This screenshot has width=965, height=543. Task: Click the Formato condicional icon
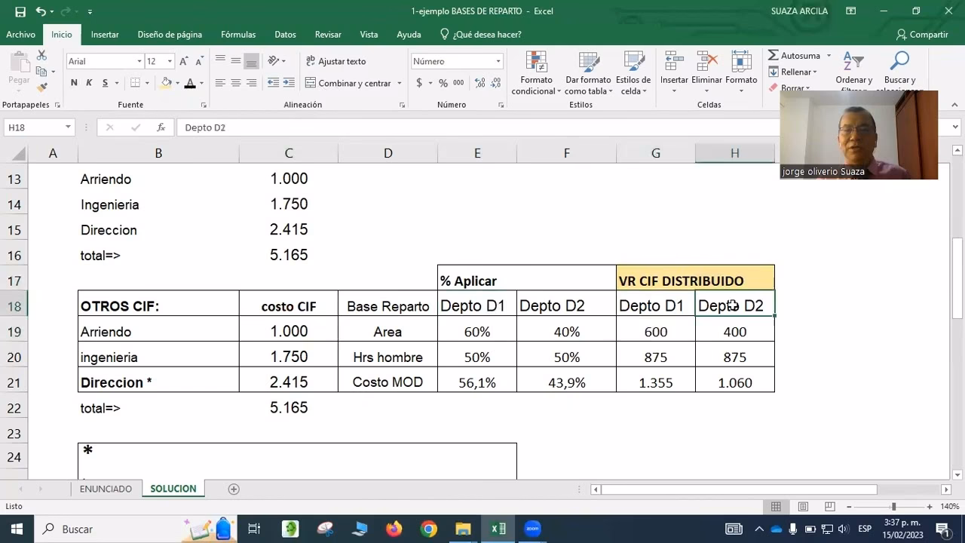(x=536, y=68)
